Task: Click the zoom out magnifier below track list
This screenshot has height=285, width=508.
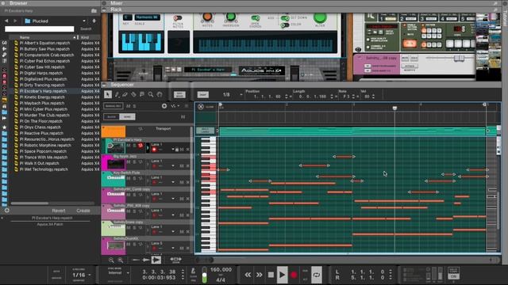Action: (111, 260)
